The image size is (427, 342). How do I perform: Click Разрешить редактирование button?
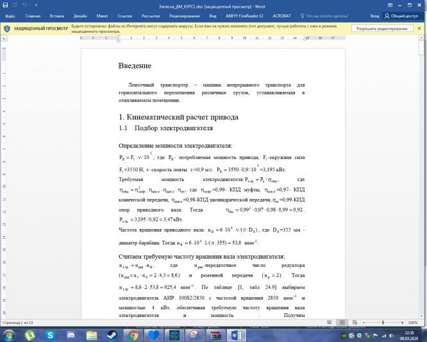(381, 28)
